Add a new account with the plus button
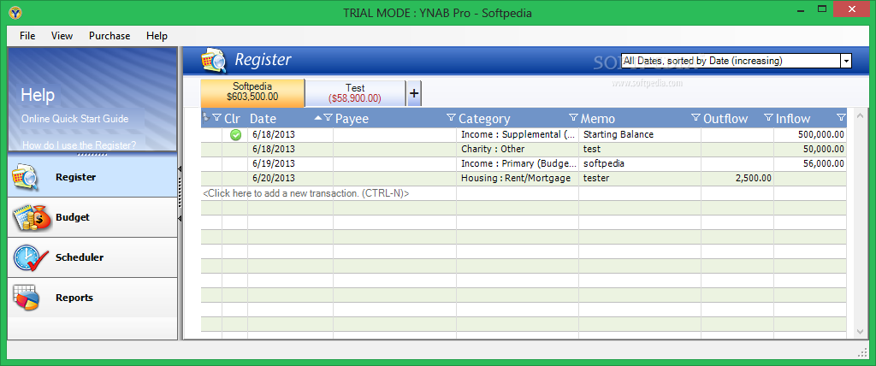The height and width of the screenshot is (366, 876). tap(414, 93)
